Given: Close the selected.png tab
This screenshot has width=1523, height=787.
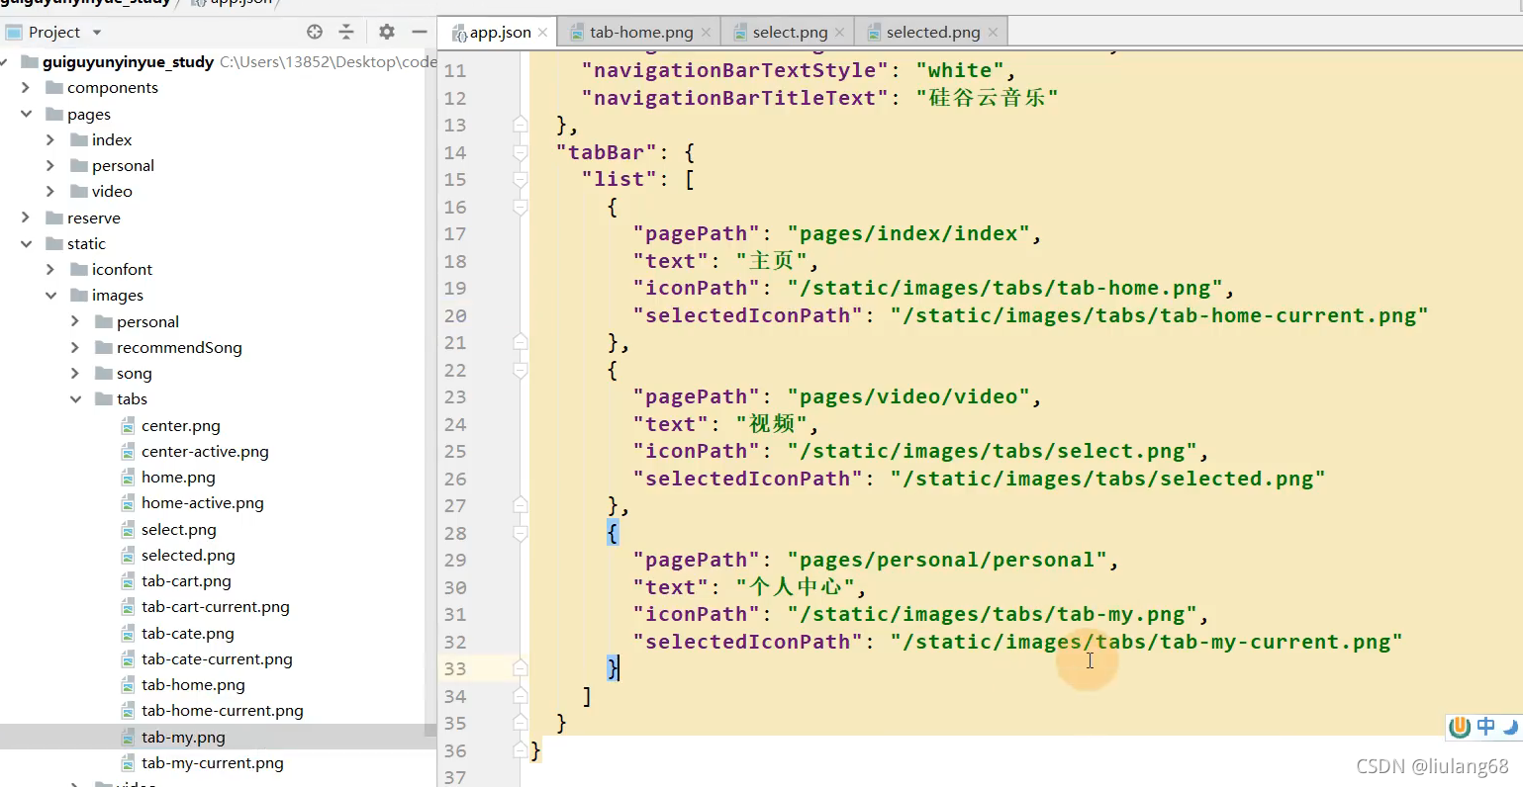Looking at the screenshot, I should coord(993,33).
